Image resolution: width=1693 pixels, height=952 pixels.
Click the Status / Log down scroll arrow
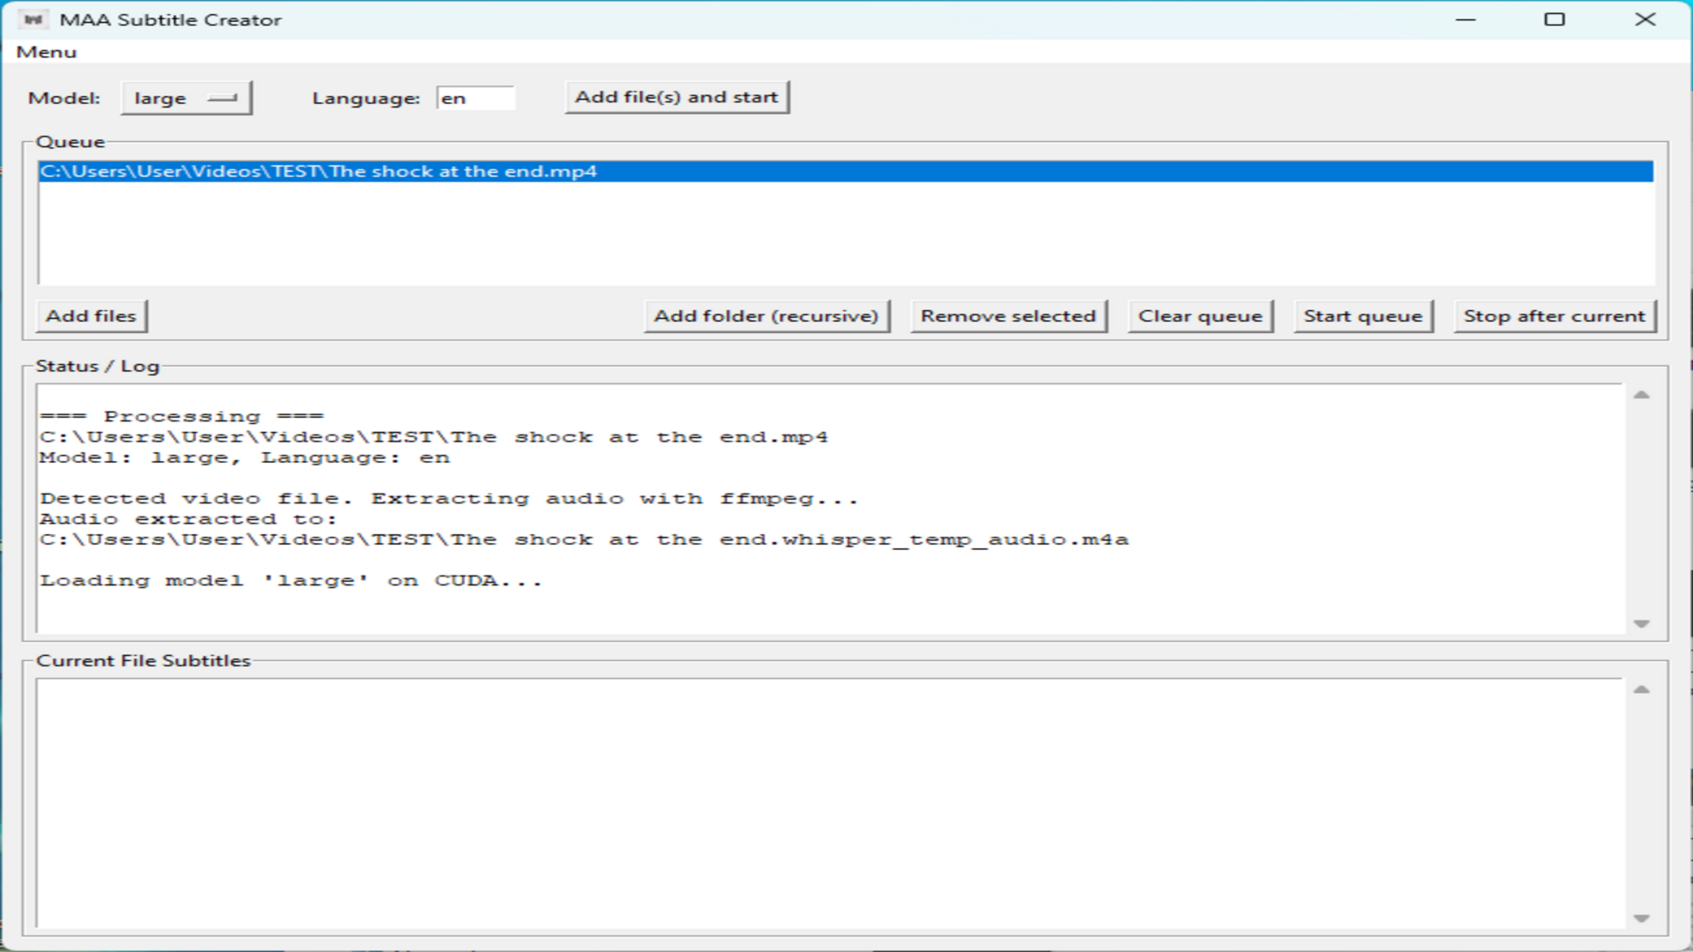click(1640, 622)
